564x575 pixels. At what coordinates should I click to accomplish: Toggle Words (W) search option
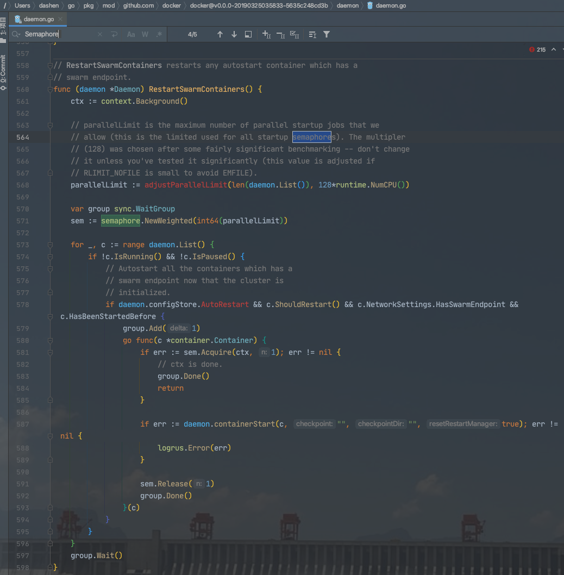[x=145, y=34]
